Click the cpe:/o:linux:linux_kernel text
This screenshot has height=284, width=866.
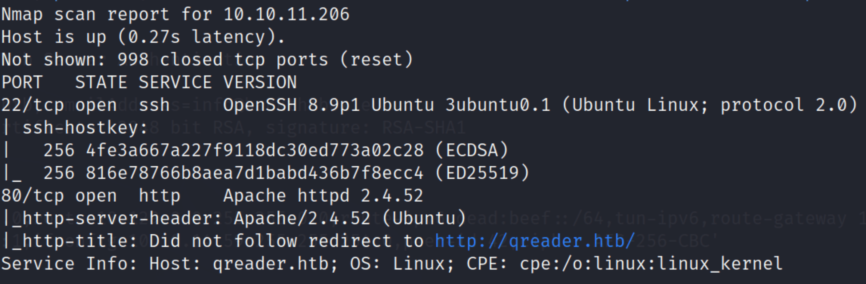tap(651, 264)
